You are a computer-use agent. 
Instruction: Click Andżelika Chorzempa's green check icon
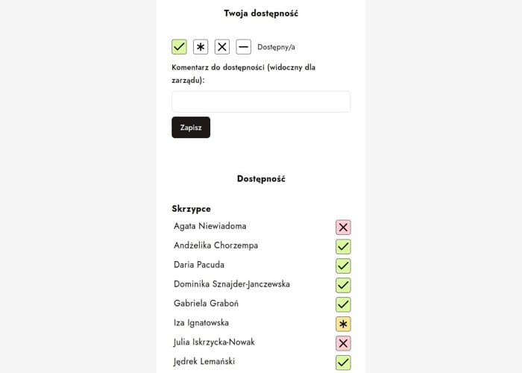pos(343,247)
